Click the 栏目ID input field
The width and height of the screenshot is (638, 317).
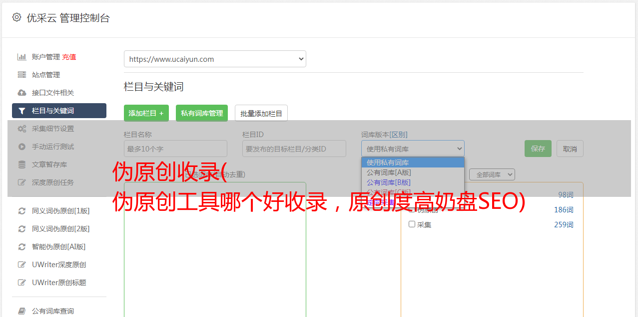(x=294, y=149)
